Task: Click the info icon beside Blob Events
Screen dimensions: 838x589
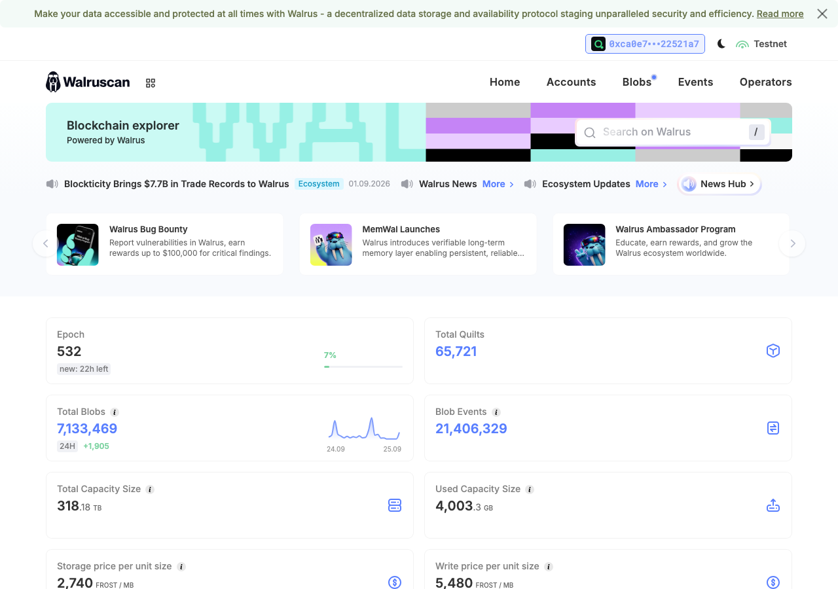Action: 496,412
